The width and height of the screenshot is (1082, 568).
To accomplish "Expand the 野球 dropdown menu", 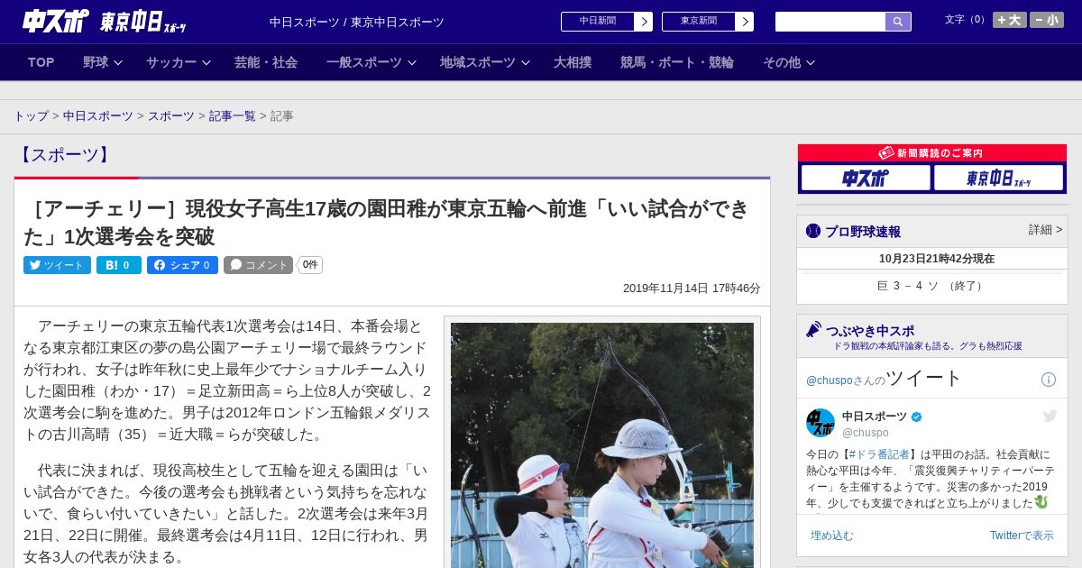I will tap(102, 62).
